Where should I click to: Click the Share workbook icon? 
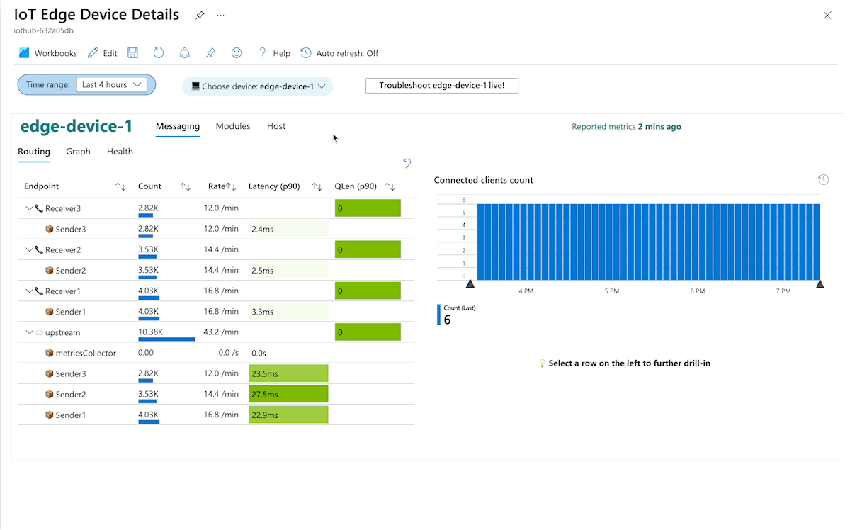[x=184, y=53]
